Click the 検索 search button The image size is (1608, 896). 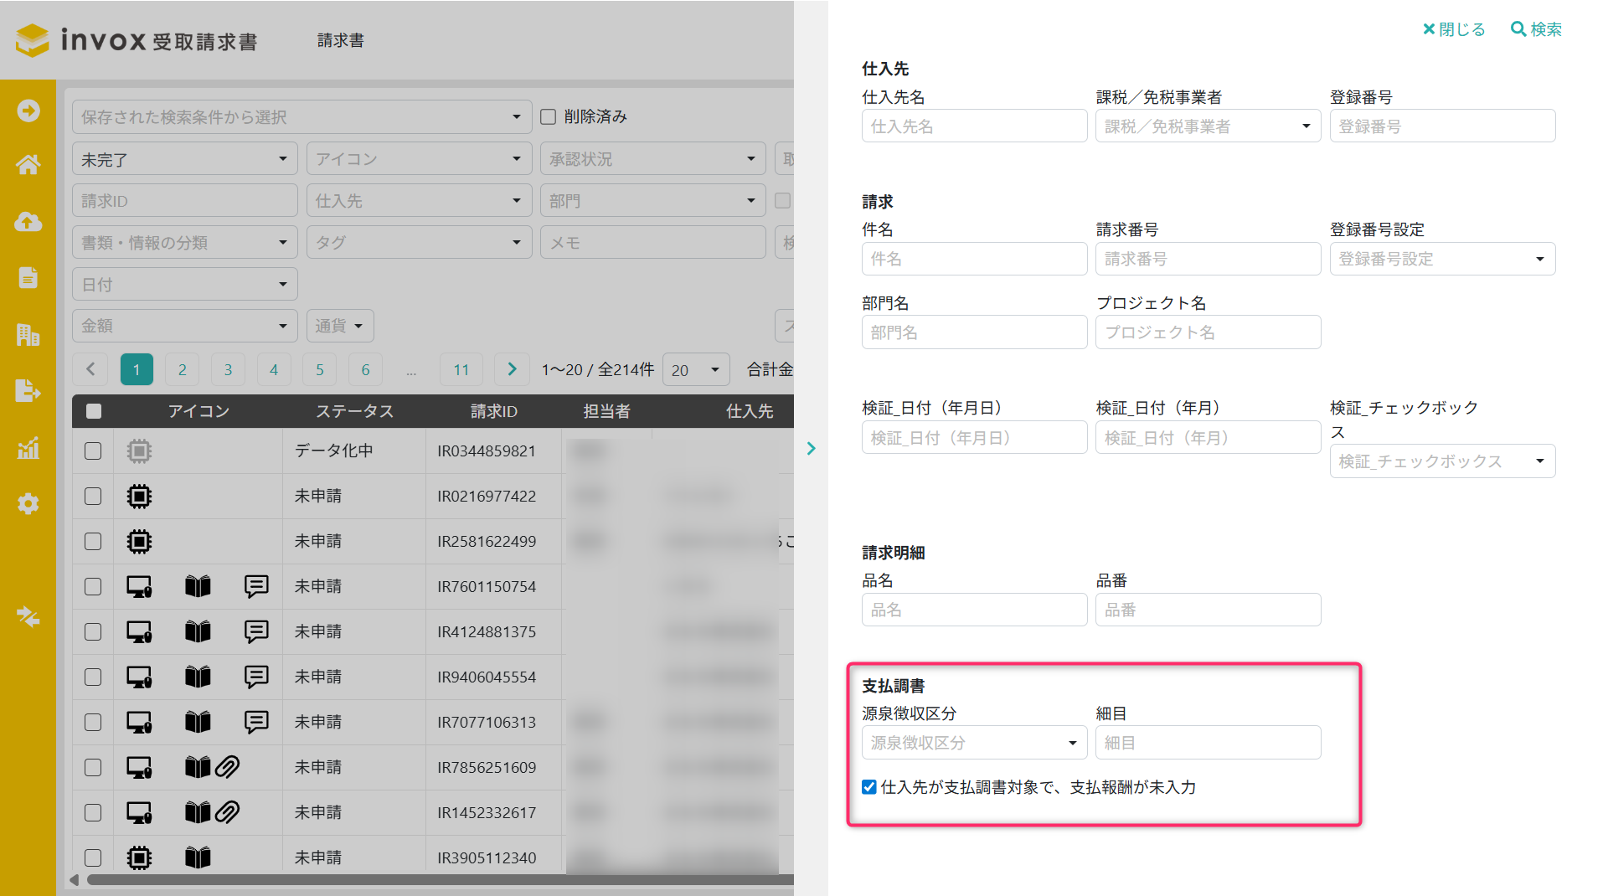pyautogui.click(x=1536, y=29)
